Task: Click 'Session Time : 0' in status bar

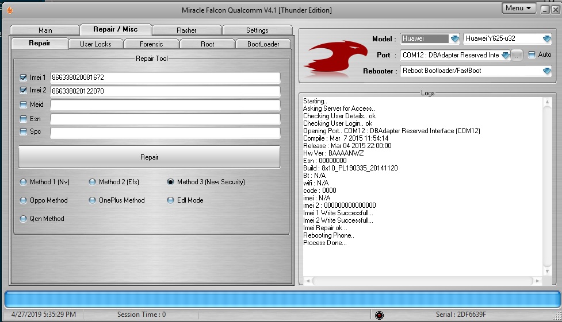Action: pyautogui.click(x=141, y=315)
